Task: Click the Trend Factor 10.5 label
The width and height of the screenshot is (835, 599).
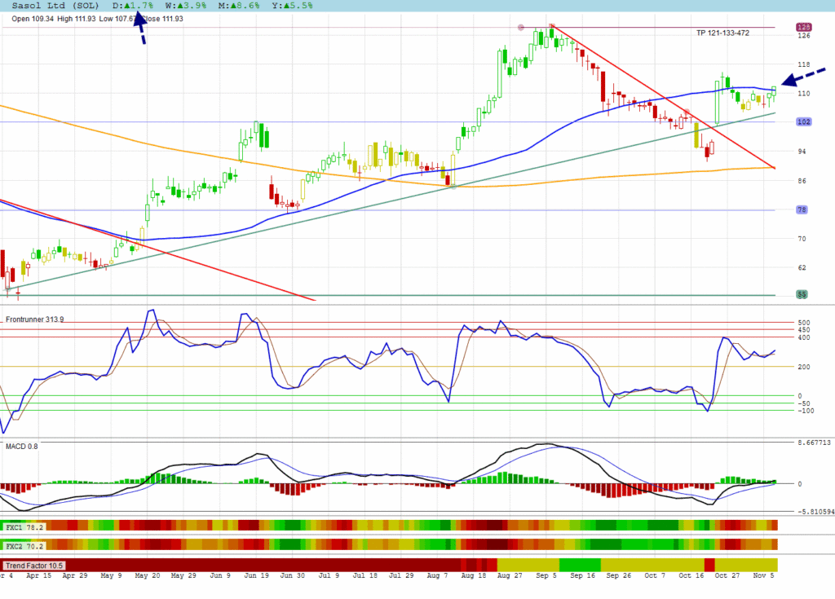Action: [x=33, y=565]
